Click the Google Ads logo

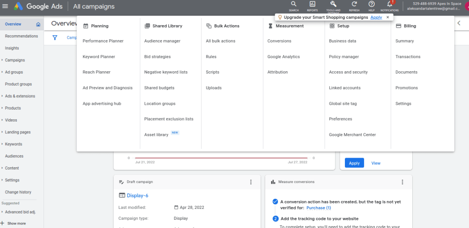tap(18, 6)
